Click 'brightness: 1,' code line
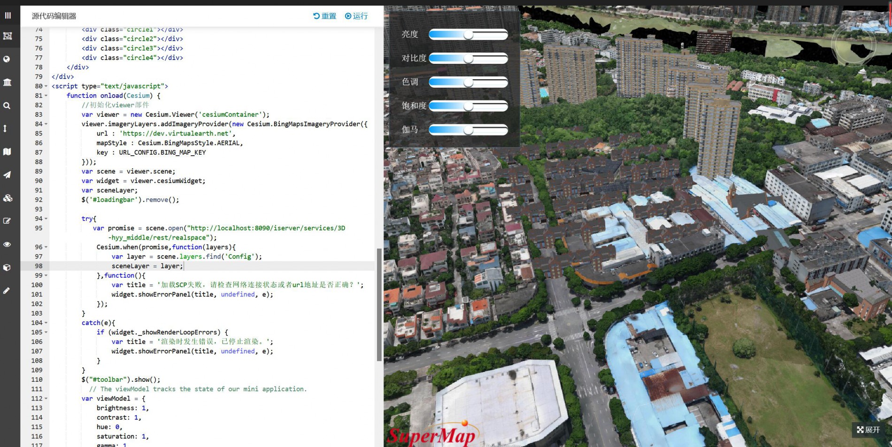Image resolution: width=892 pixels, height=447 pixels. coord(123,408)
